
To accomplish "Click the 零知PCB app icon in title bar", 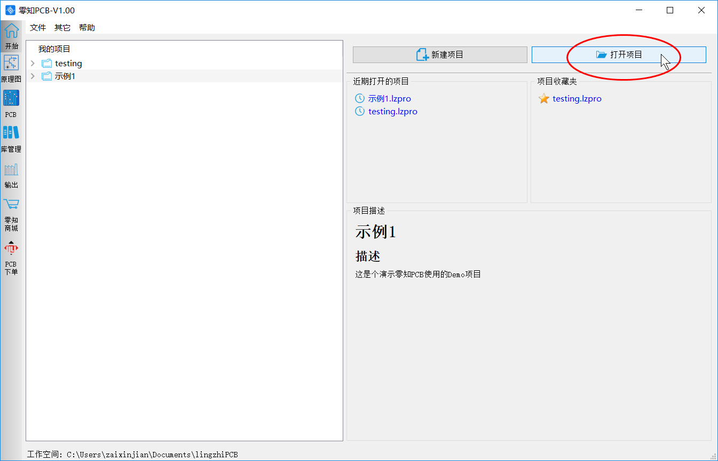I will (x=10, y=10).
